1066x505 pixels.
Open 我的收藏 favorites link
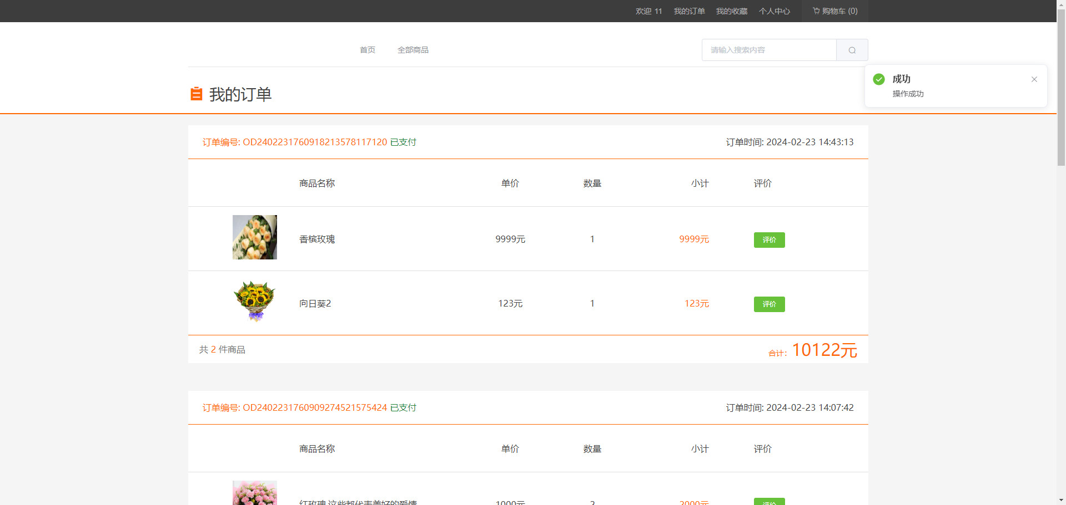tap(731, 11)
